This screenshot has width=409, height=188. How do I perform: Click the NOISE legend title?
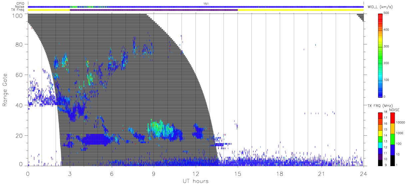point(394,110)
